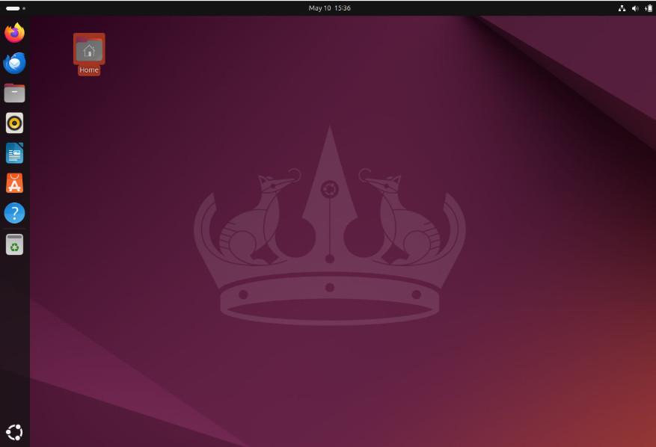Click the workspace dot next to Activities
Screen dimensions: 656x447
pos(23,8)
